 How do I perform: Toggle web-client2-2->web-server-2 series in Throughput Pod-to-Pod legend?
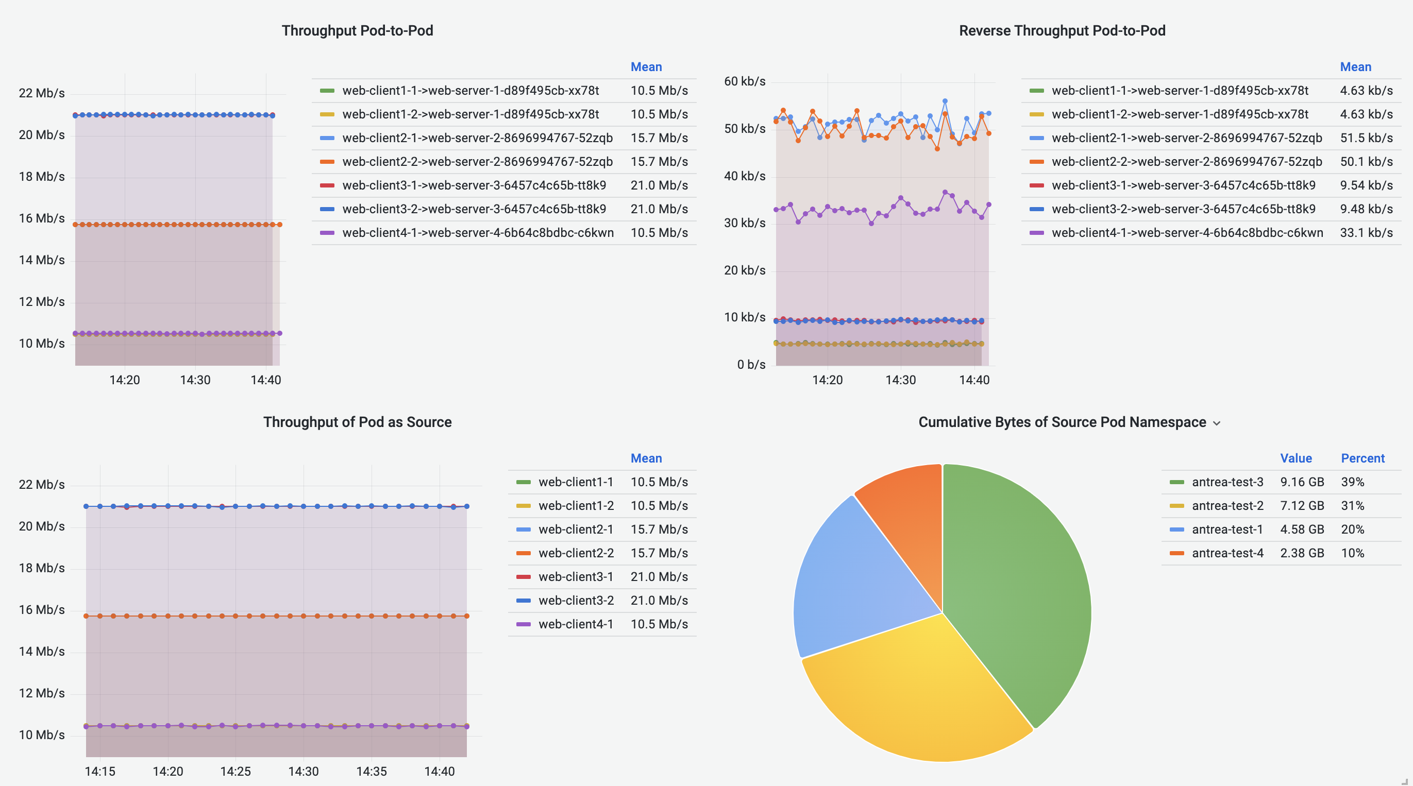click(x=477, y=161)
